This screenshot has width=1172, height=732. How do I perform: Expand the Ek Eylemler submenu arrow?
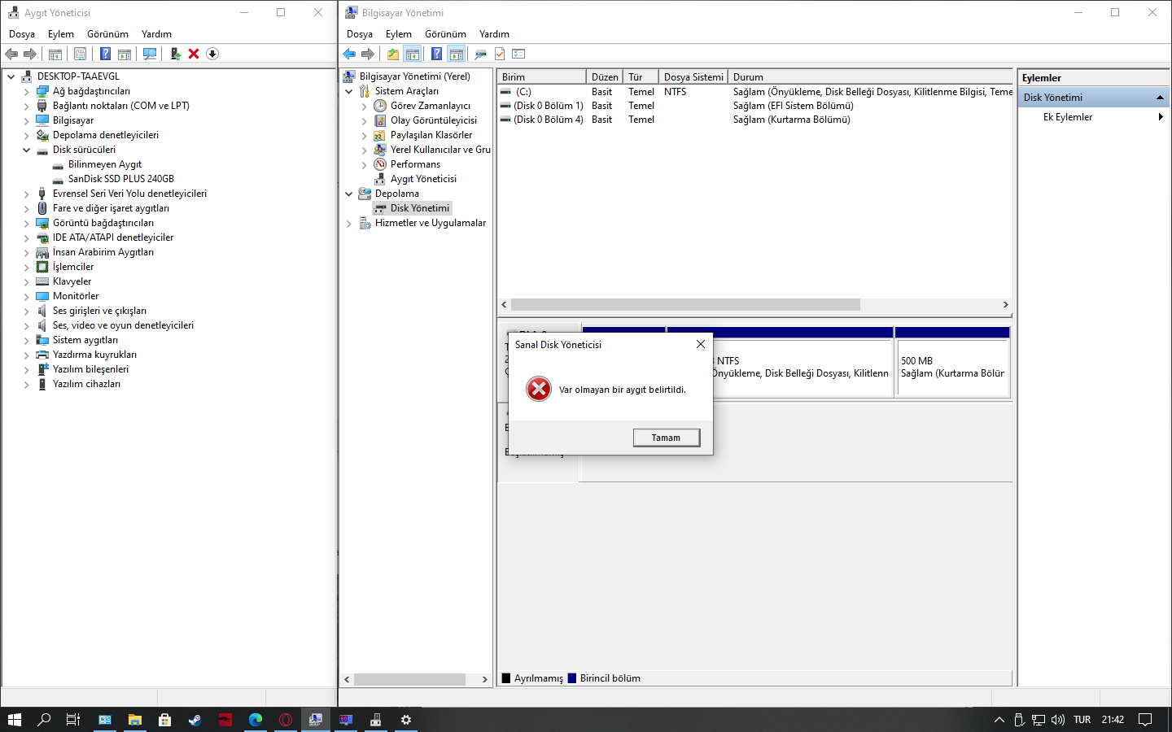tap(1161, 117)
